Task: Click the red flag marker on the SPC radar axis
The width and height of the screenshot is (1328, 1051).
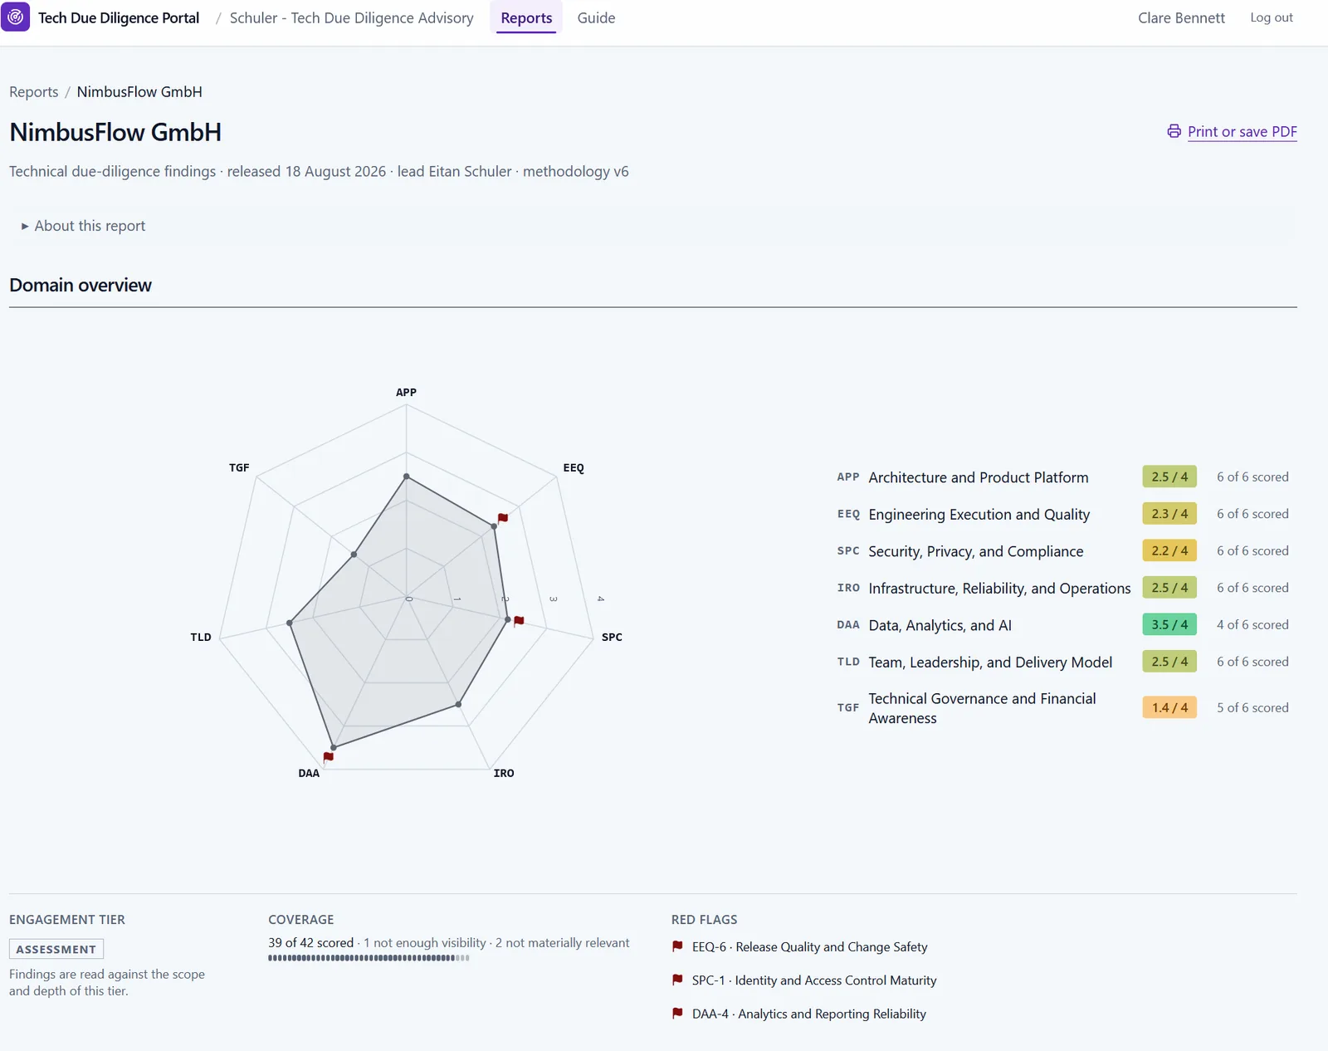Action: point(519,620)
